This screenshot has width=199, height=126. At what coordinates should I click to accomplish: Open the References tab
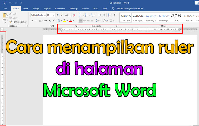(60, 9)
